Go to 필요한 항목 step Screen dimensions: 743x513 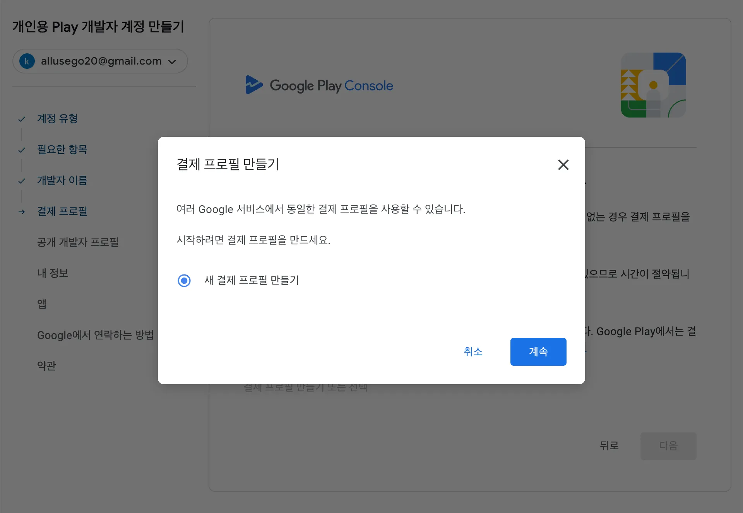point(62,149)
